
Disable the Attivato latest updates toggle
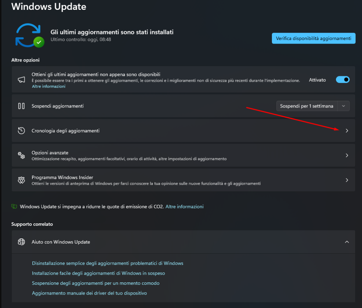tap(343, 80)
